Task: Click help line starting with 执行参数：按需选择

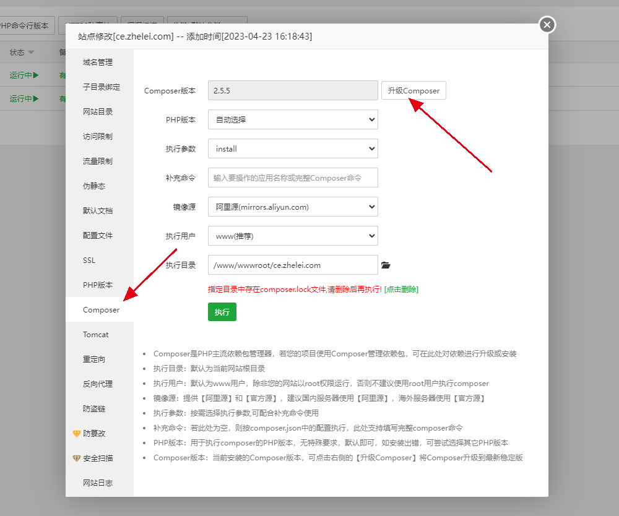Action: (236, 413)
